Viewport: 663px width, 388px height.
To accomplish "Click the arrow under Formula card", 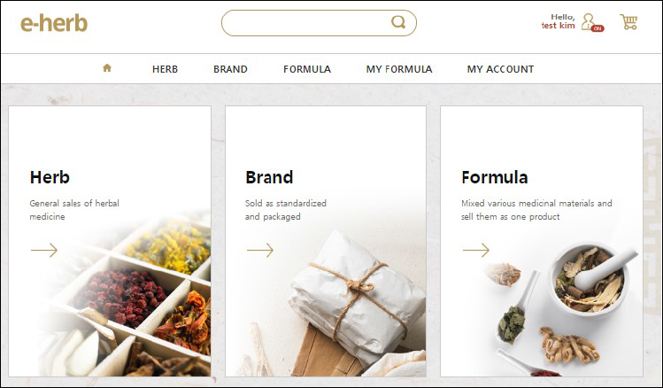I will (x=476, y=250).
